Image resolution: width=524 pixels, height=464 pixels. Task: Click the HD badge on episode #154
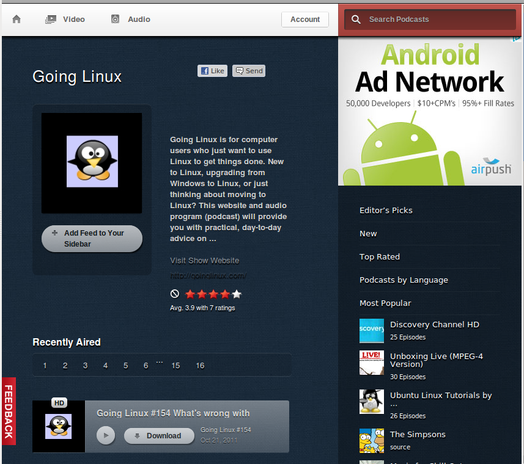tap(59, 403)
